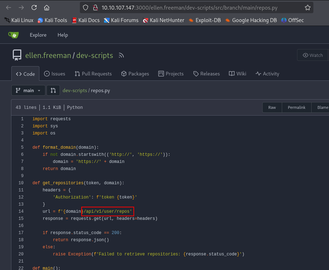329x270 pixels.
Task: Click the 'return response.json()' line
Action: coord(81,240)
